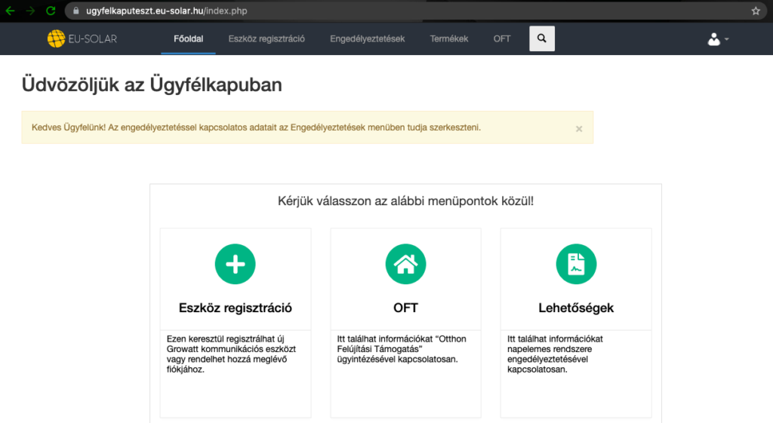
Task: Dismiss the yellow notice banner
Action: [x=579, y=129]
